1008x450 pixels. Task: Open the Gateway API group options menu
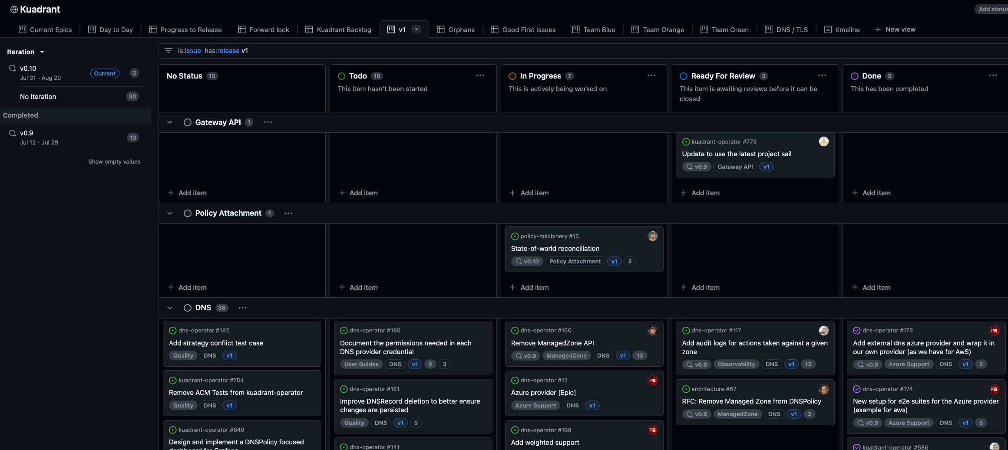[x=268, y=122]
